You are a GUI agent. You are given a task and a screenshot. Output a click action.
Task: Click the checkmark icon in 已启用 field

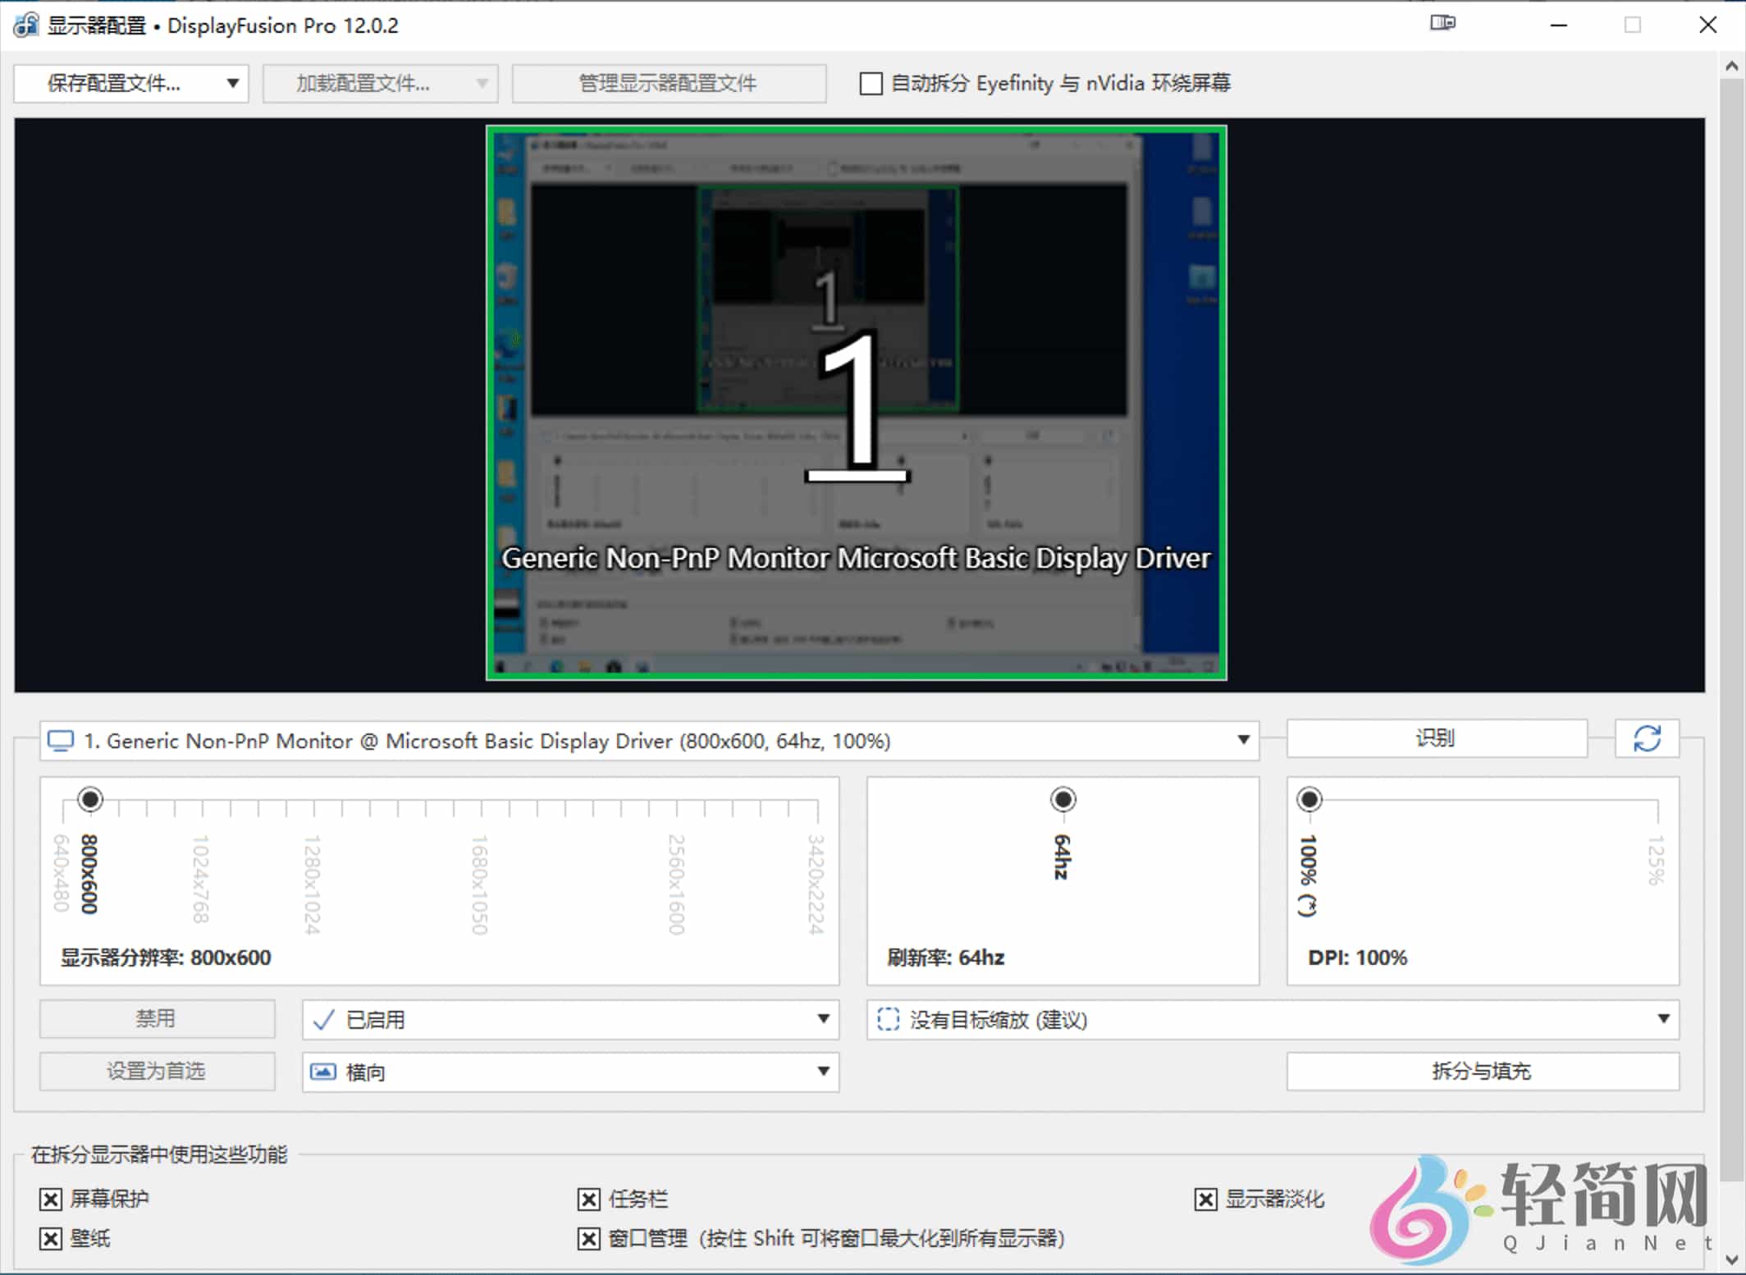pos(323,1019)
